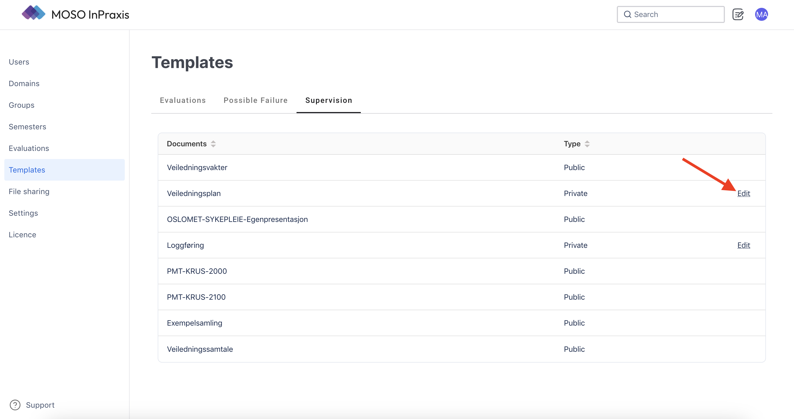Click the MOSO InPraxis logo icon

[x=33, y=13]
